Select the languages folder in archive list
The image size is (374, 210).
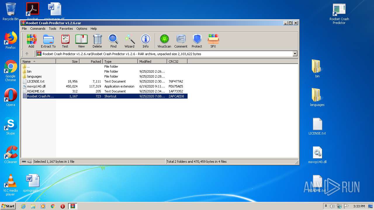(105, 76)
